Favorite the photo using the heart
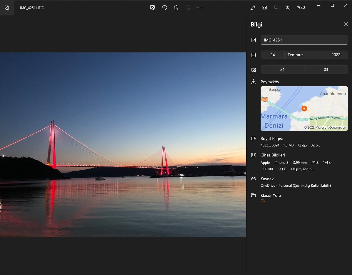352x275 pixels. coord(188,8)
